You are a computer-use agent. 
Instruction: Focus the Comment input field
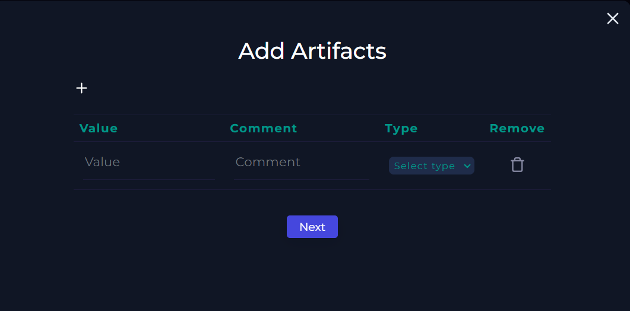(x=301, y=163)
